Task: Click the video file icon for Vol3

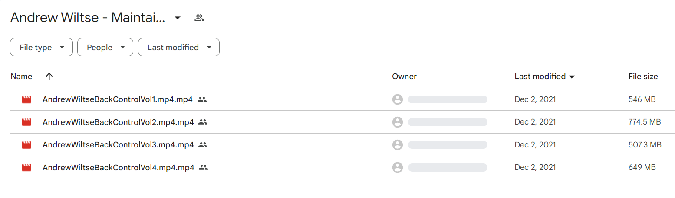Action: click(x=26, y=145)
